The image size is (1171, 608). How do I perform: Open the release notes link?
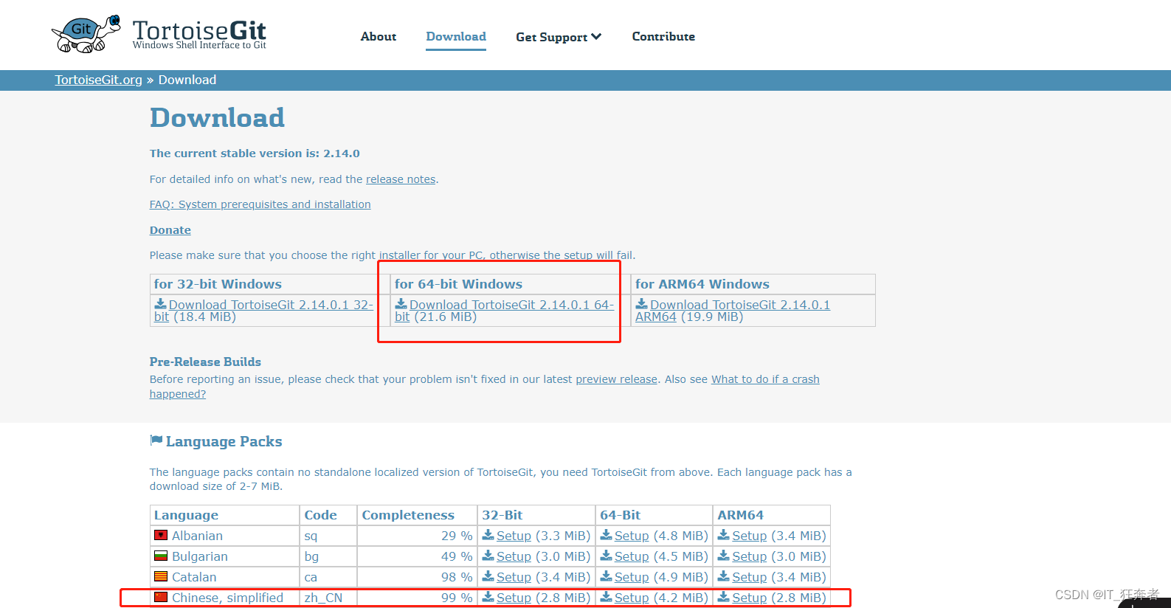point(401,179)
